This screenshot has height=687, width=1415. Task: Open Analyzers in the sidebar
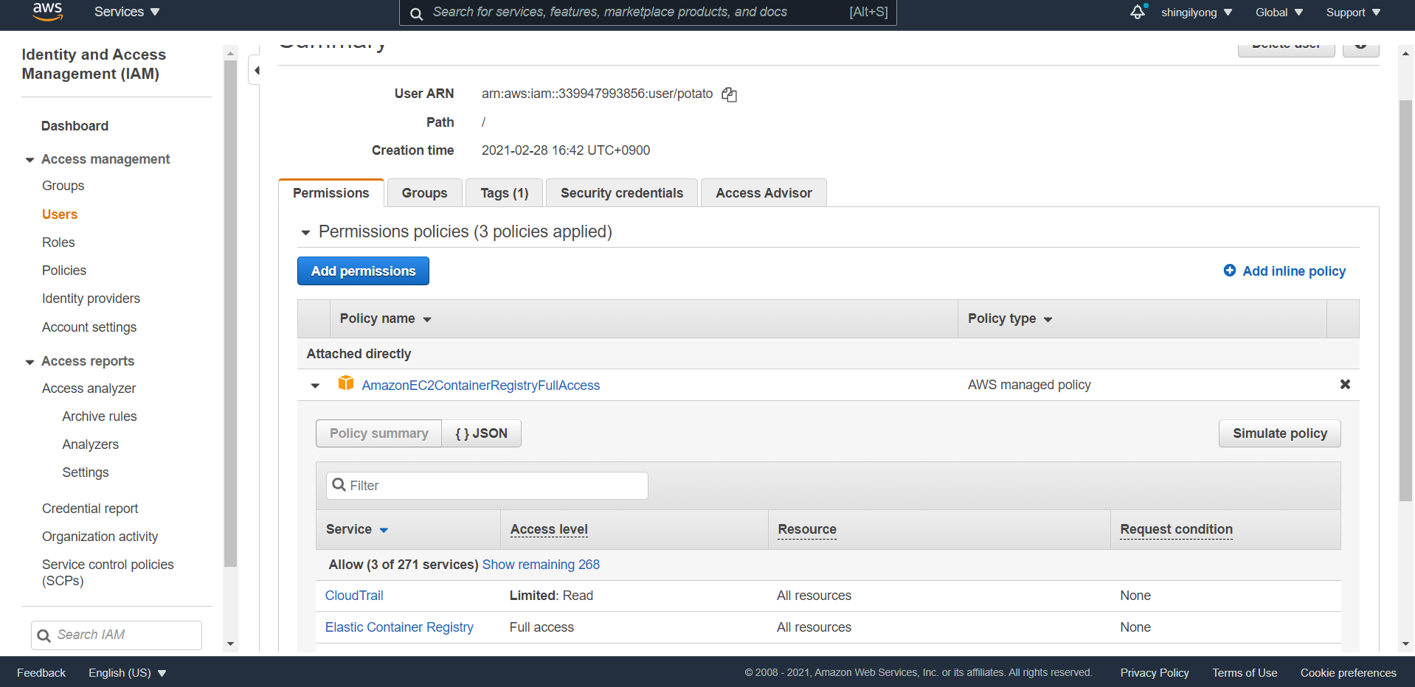pos(90,444)
